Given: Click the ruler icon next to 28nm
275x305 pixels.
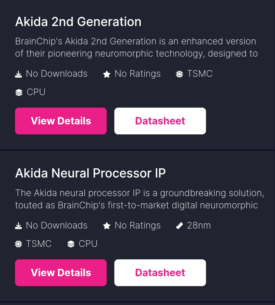Looking at the screenshot, I should pos(180,226).
